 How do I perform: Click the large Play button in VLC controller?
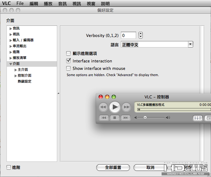pos(115,107)
